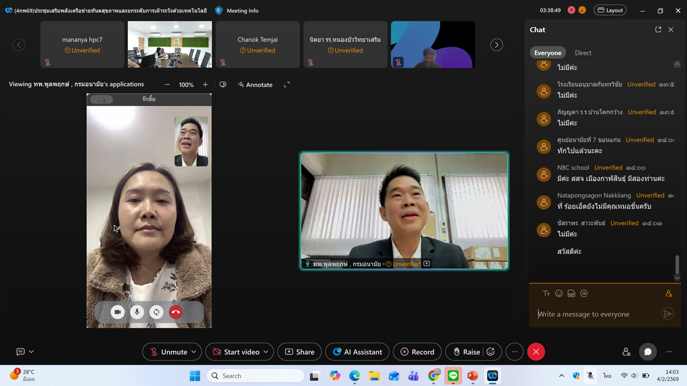Image resolution: width=687 pixels, height=386 pixels.
Task: Open the Share content button
Action: (299, 352)
